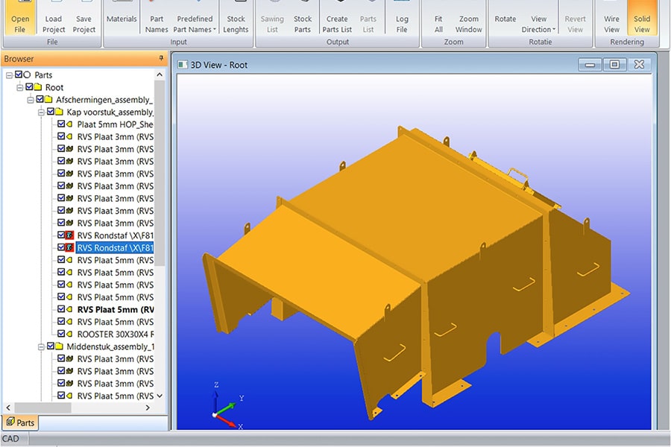This screenshot has width=671, height=447.
Task: Select the "Plaat 5mm HOP_She" tree row
Action: click(x=115, y=124)
